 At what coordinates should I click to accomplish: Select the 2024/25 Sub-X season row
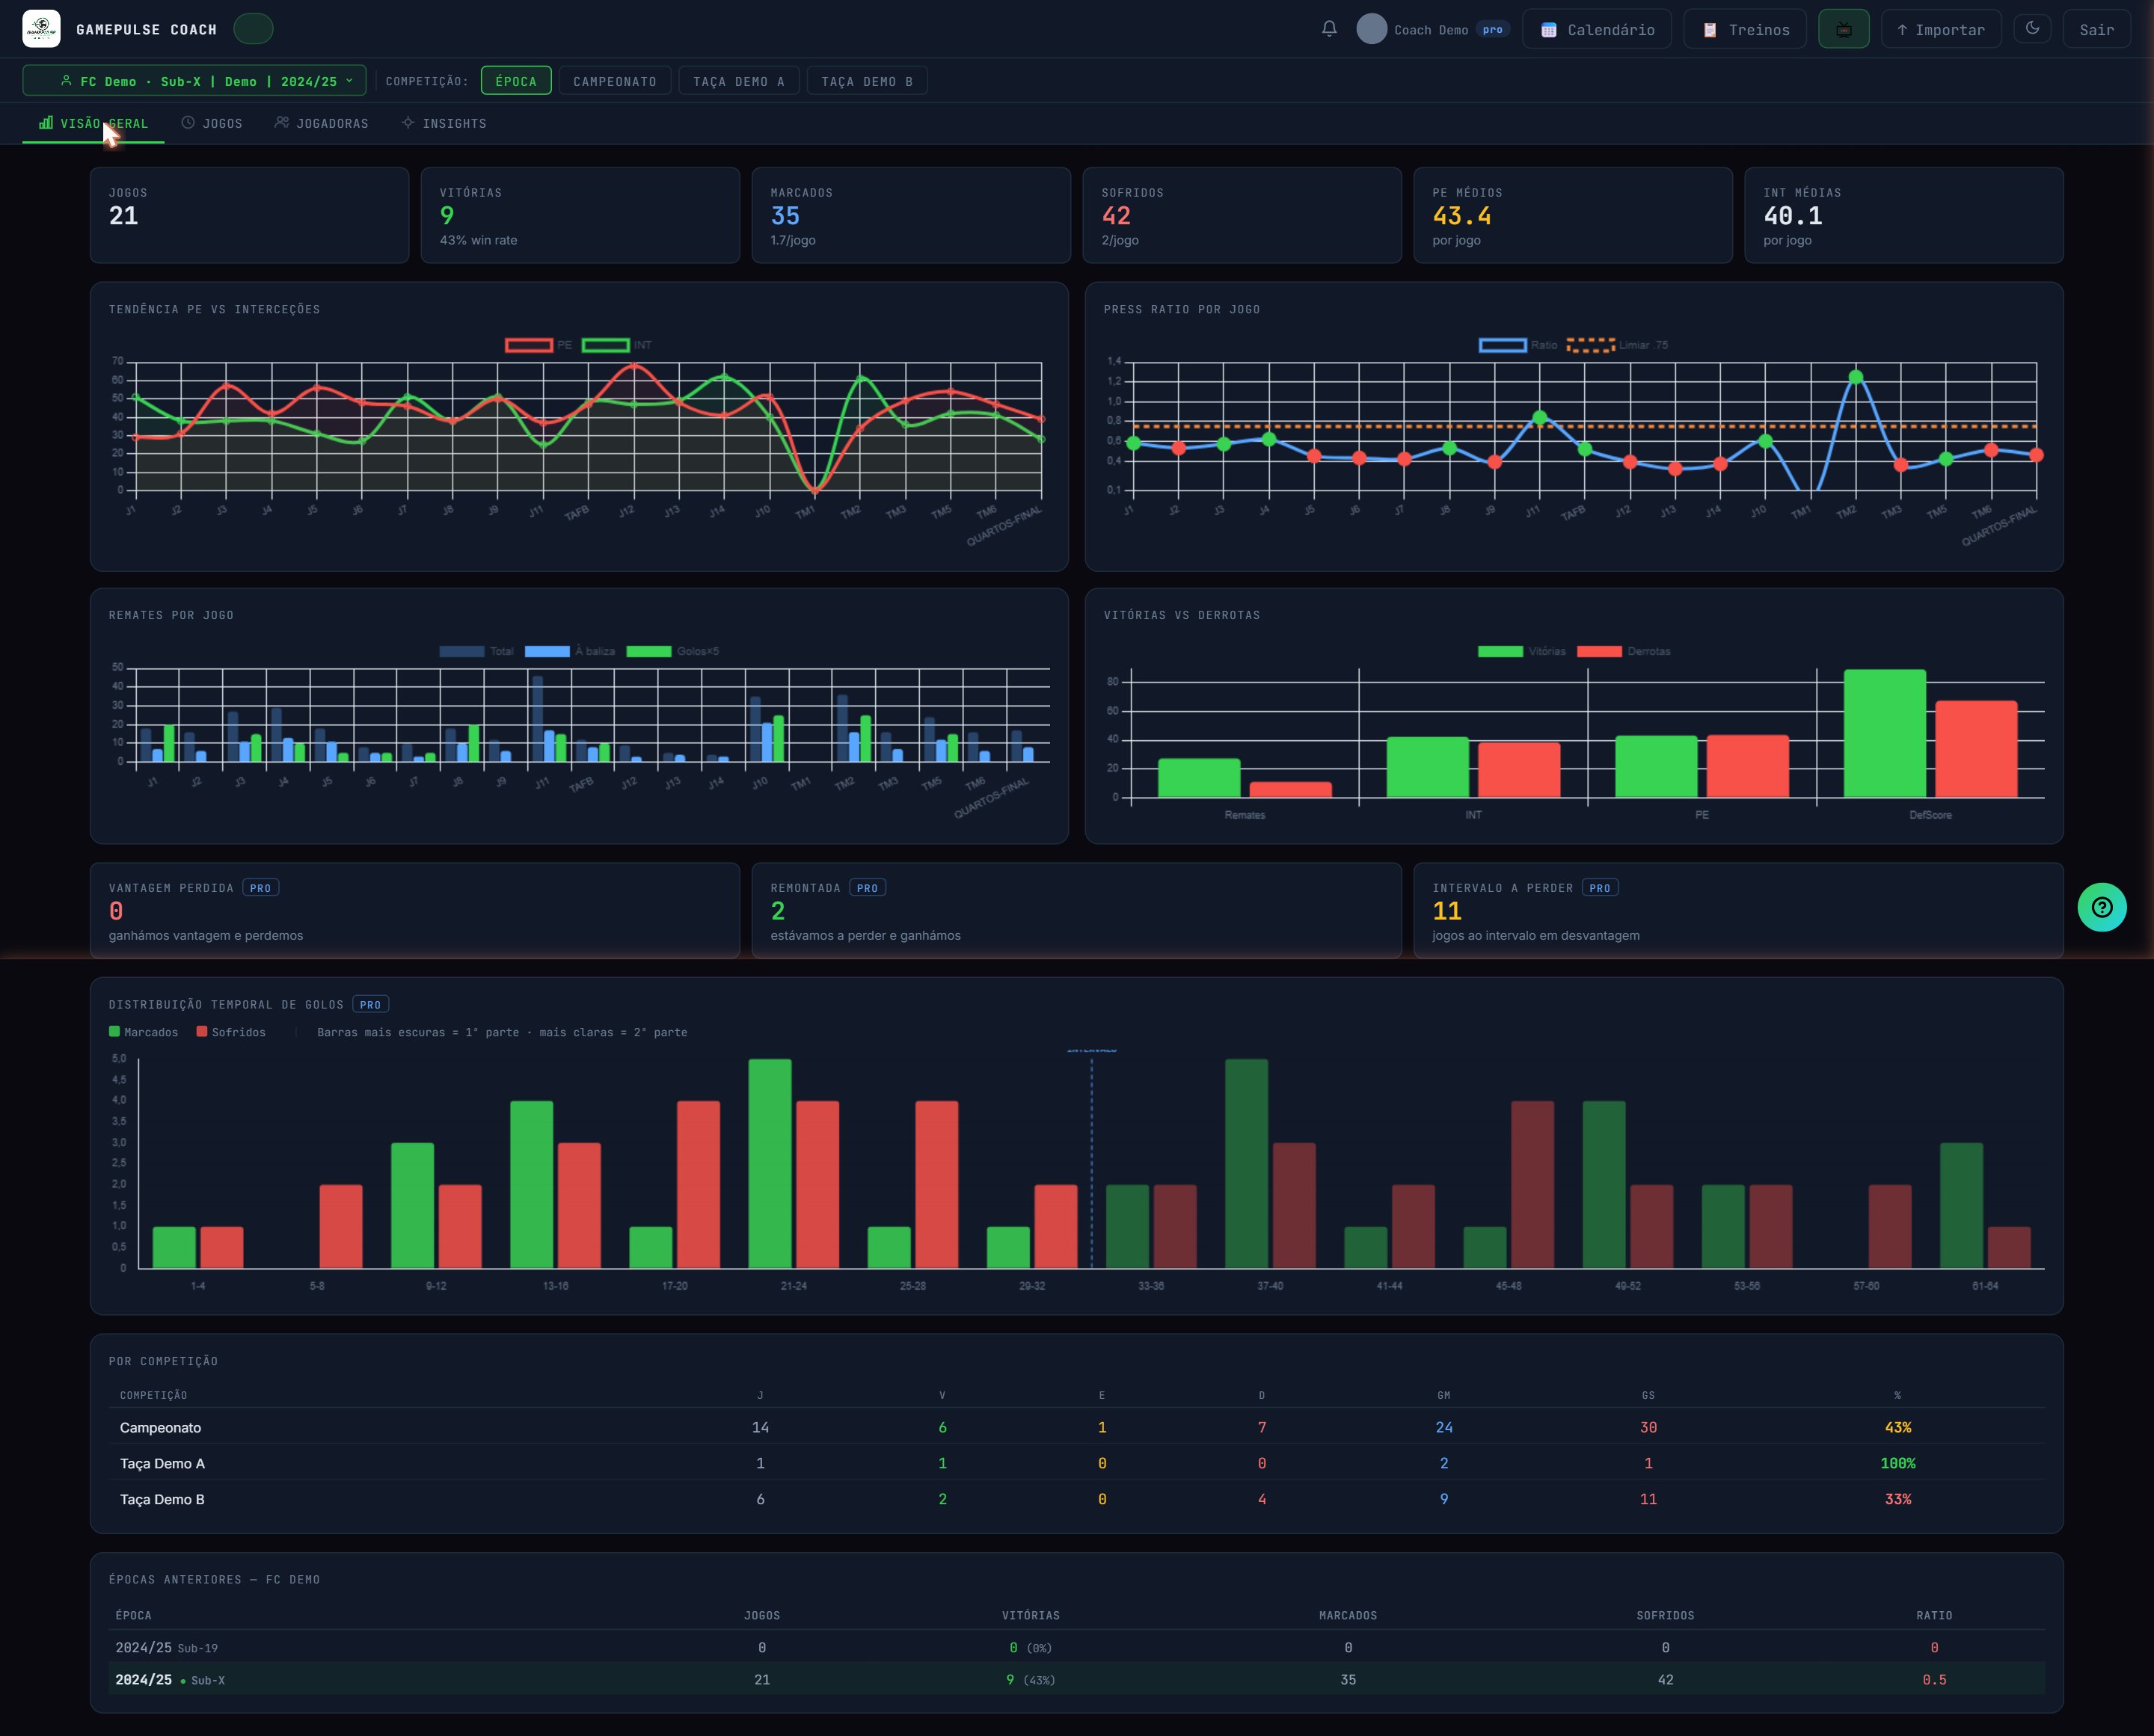[1076, 1679]
